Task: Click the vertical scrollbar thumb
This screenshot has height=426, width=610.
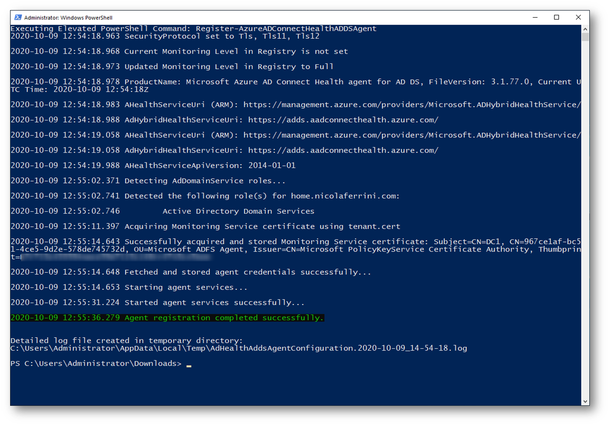Action: pos(585,37)
